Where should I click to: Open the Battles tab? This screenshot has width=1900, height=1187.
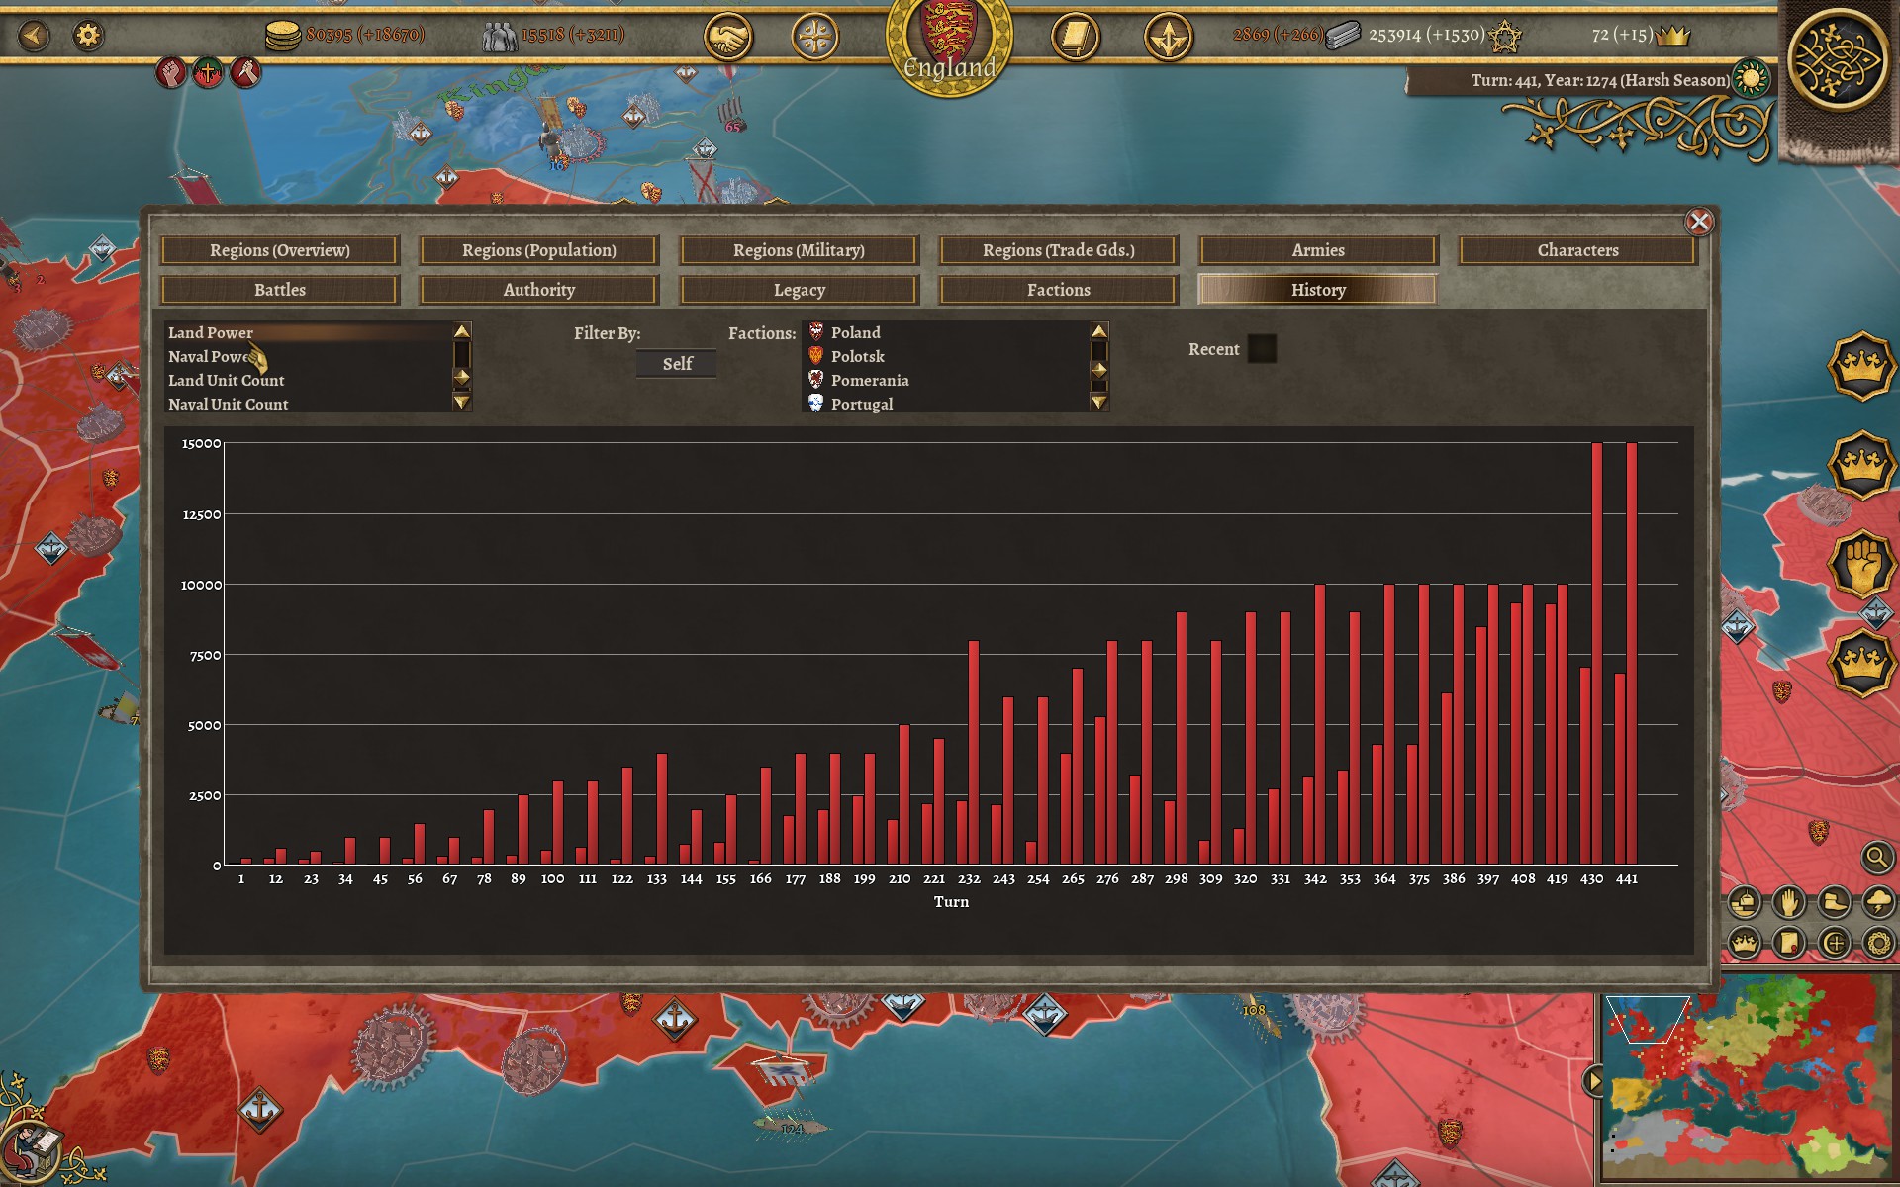click(x=280, y=290)
